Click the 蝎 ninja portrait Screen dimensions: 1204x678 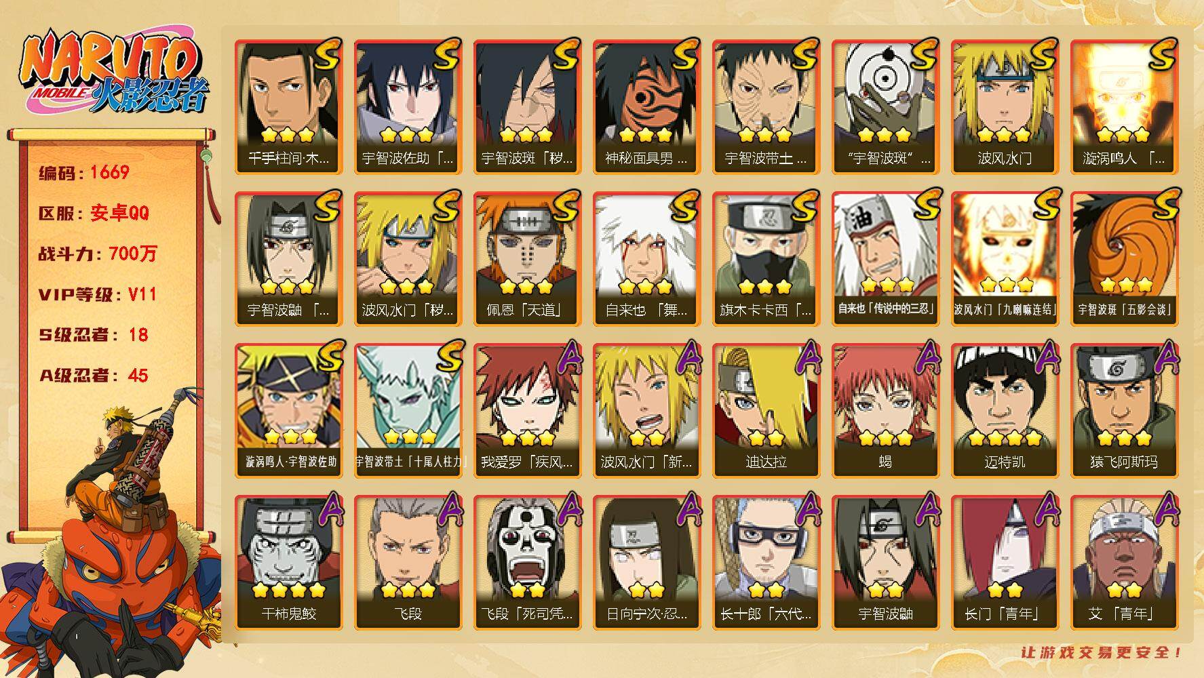click(885, 410)
